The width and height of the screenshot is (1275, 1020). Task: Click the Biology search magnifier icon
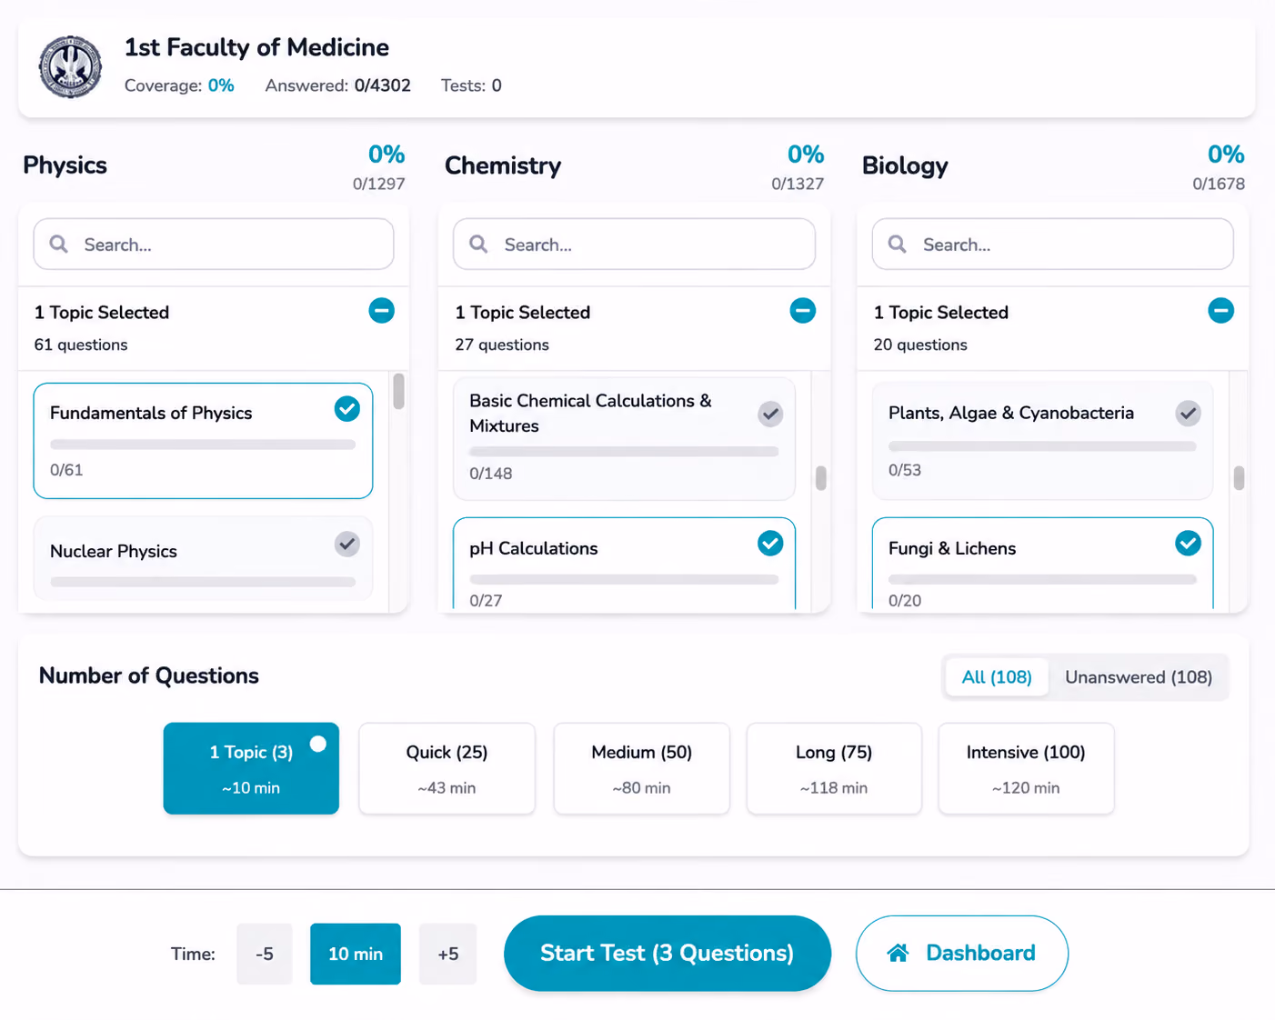(897, 245)
